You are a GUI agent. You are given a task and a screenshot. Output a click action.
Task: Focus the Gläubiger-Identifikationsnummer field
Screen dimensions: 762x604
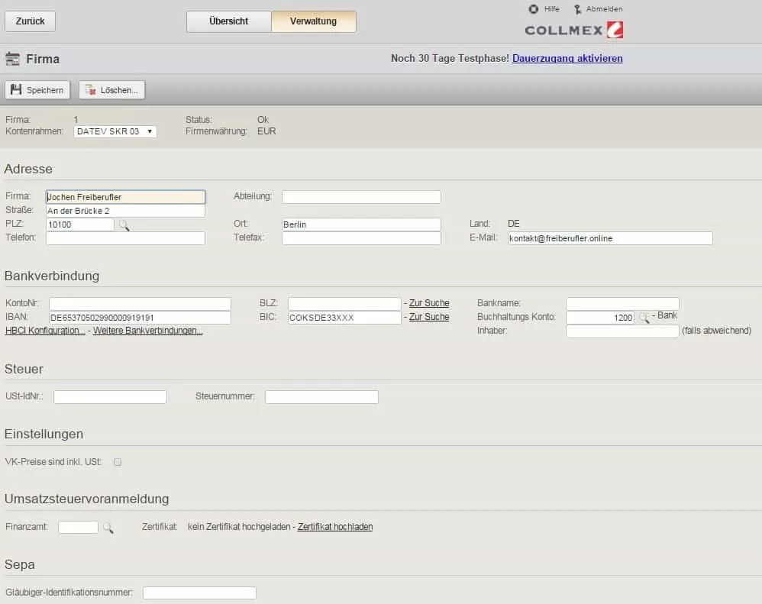tap(199, 593)
